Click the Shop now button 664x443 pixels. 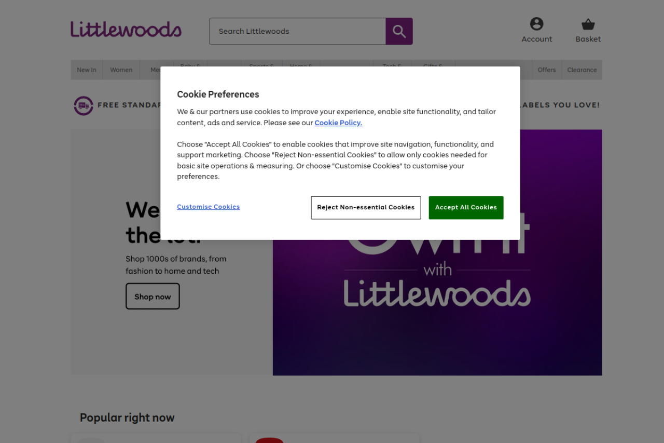pyautogui.click(x=153, y=297)
